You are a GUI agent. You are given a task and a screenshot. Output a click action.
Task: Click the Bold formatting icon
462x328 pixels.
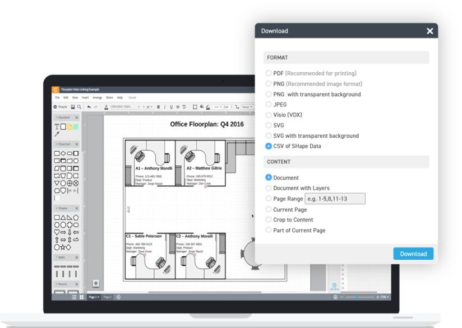click(x=158, y=107)
